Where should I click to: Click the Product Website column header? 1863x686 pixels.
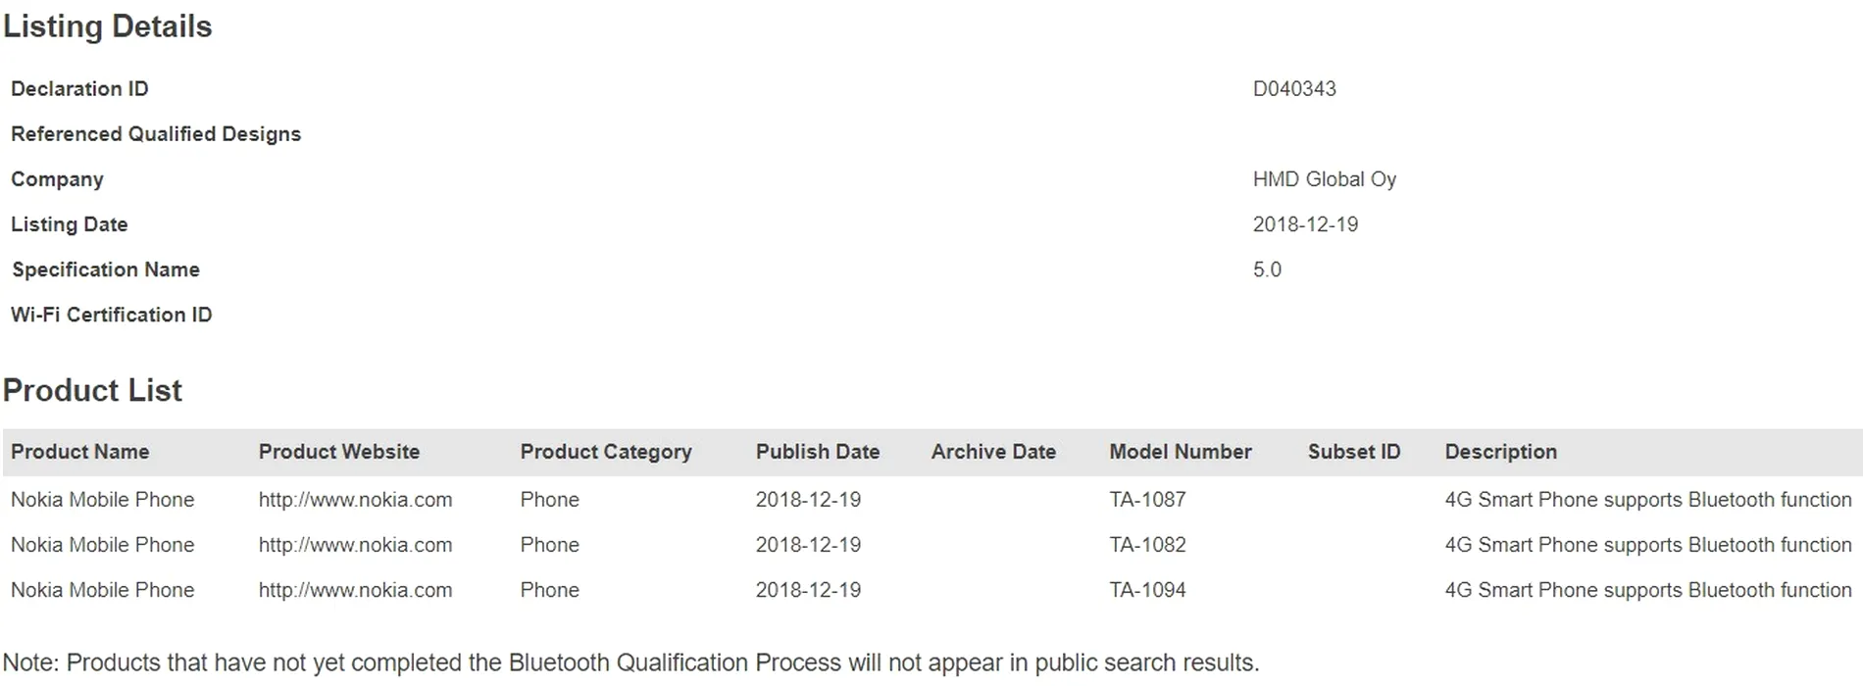338,452
